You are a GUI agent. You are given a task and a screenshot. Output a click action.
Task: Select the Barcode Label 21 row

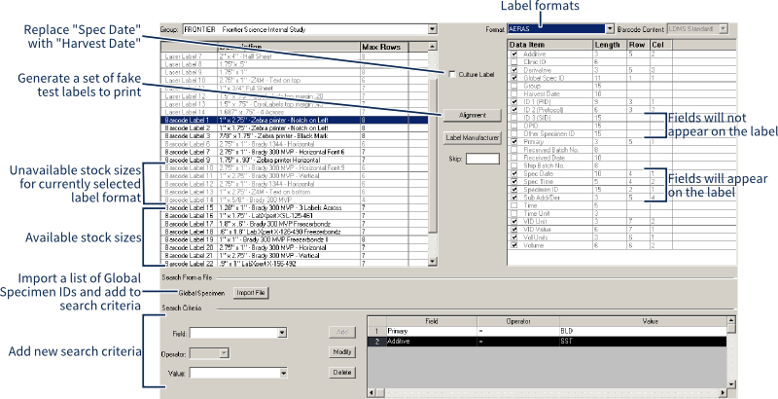coord(295,256)
